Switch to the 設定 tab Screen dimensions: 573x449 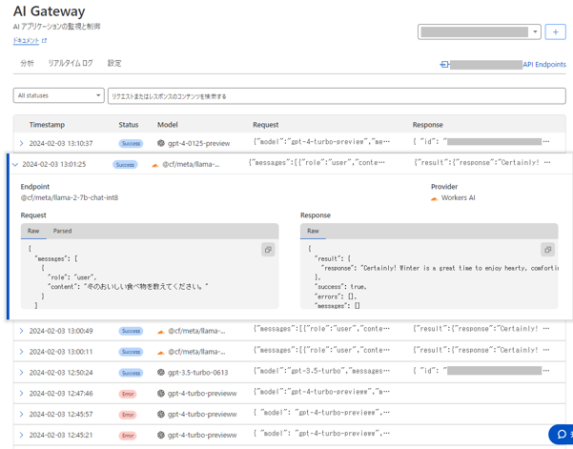pos(114,63)
